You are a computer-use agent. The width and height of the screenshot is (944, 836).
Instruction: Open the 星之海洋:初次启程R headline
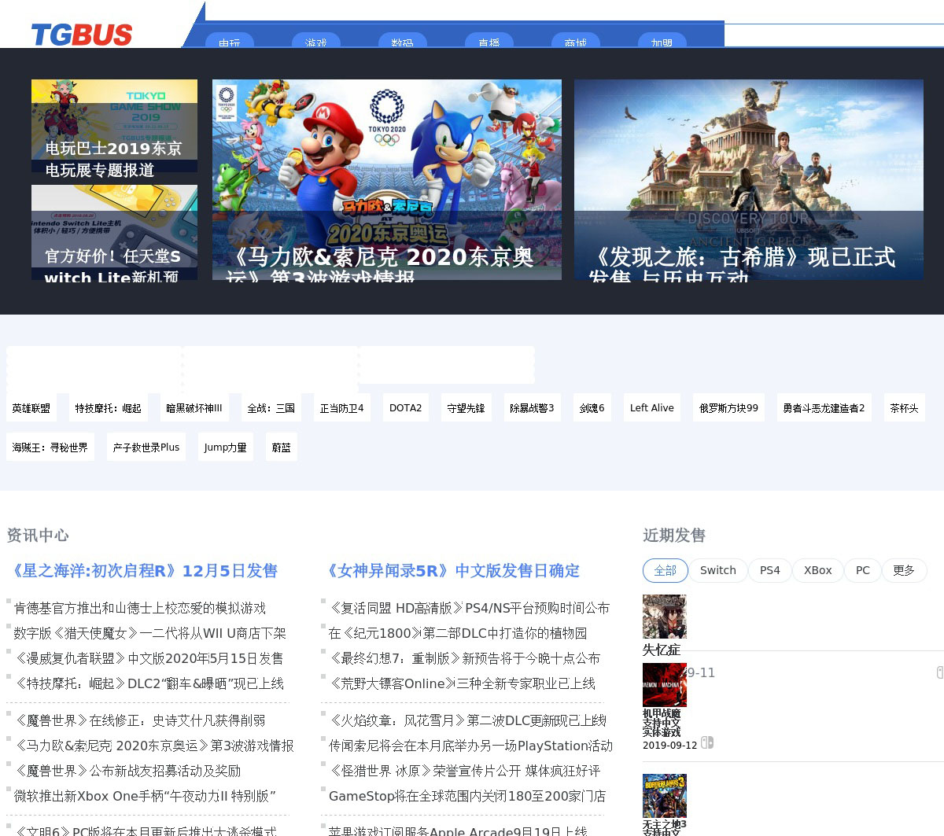[142, 571]
